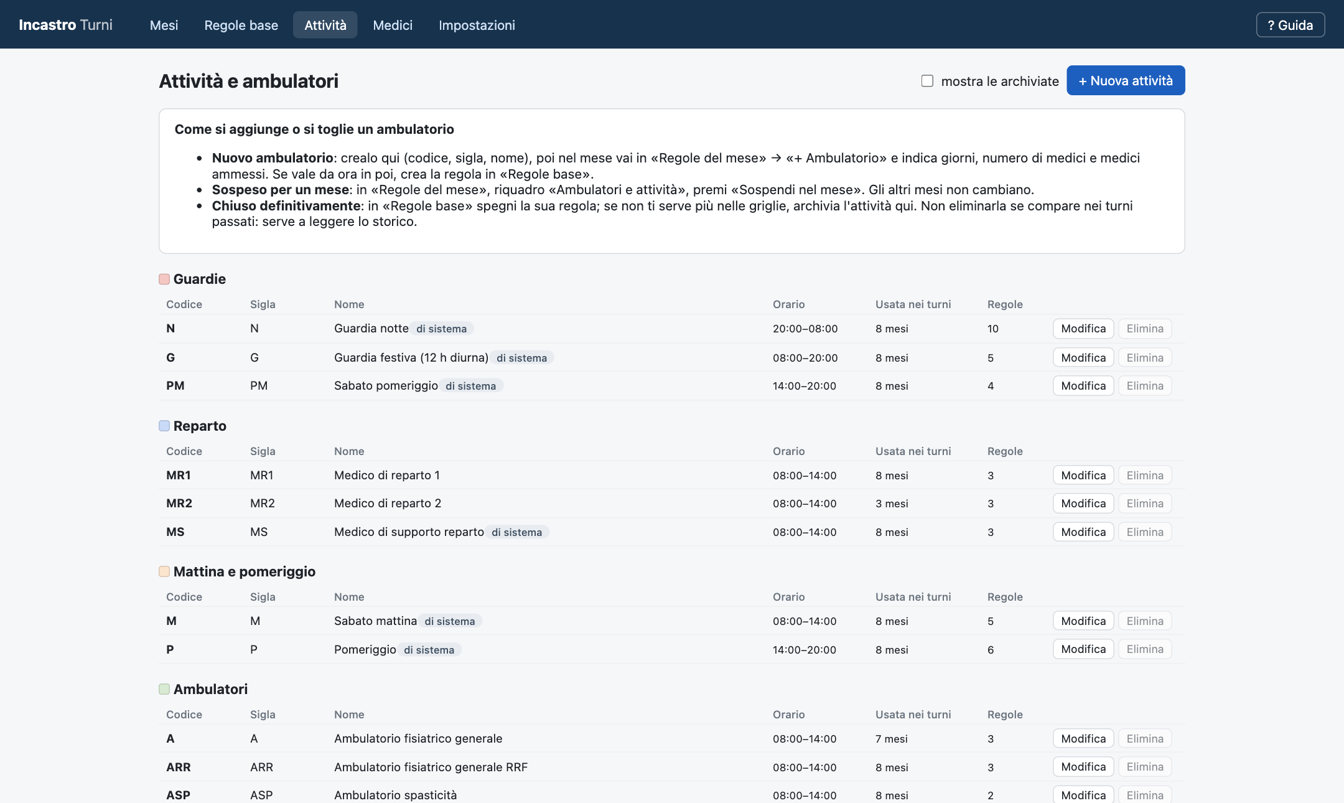The height and width of the screenshot is (803, 1344).
Task: Click the orange Mattina e pomeriggio swatch
Action: [164, 571]
